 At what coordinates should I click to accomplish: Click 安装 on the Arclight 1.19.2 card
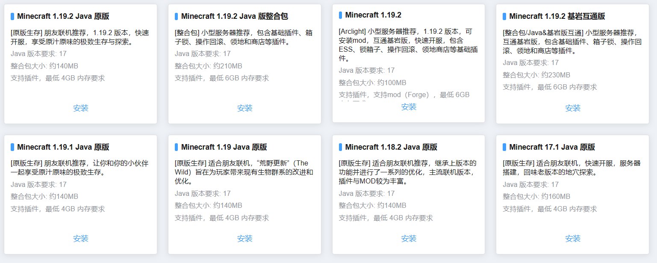pos(409,107)
